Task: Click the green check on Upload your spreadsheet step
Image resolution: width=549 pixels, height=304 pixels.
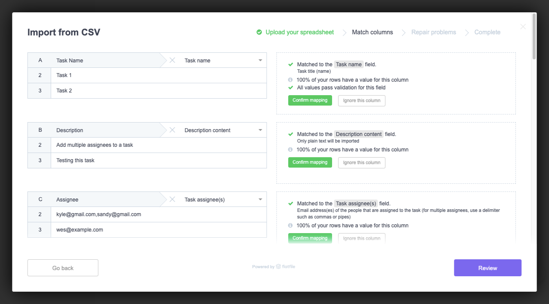Action: [259, 32]
